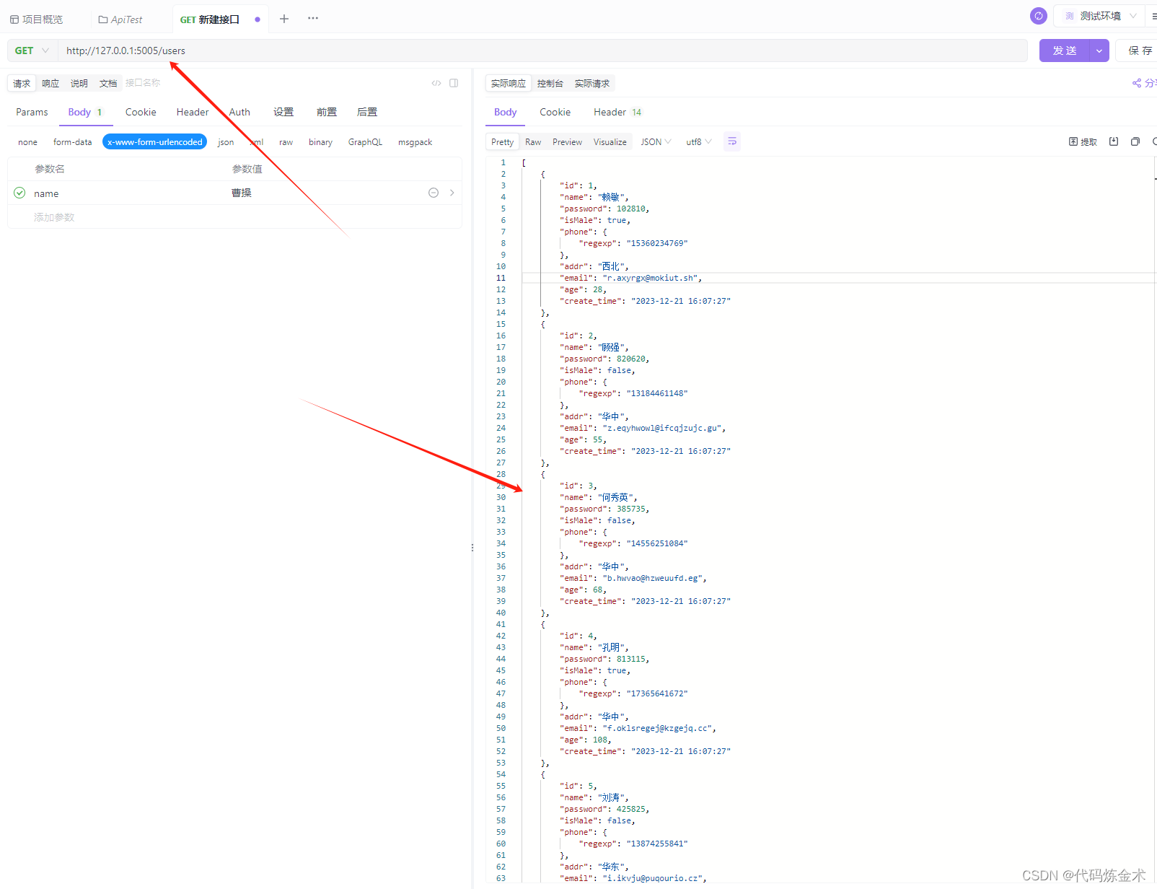Open the 控制台 console view
Screen dimensions: 1157x889
(x=550, y=84)
